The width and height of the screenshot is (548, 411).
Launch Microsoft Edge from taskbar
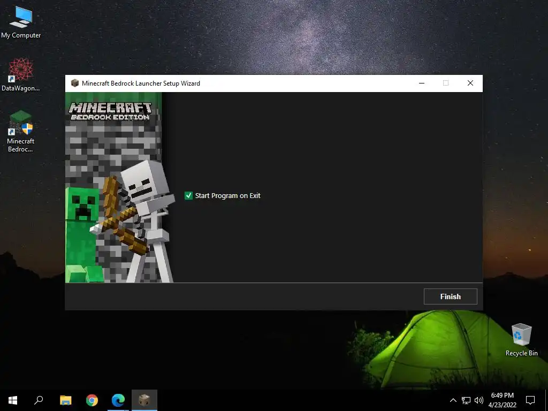[x=118, y=400]
